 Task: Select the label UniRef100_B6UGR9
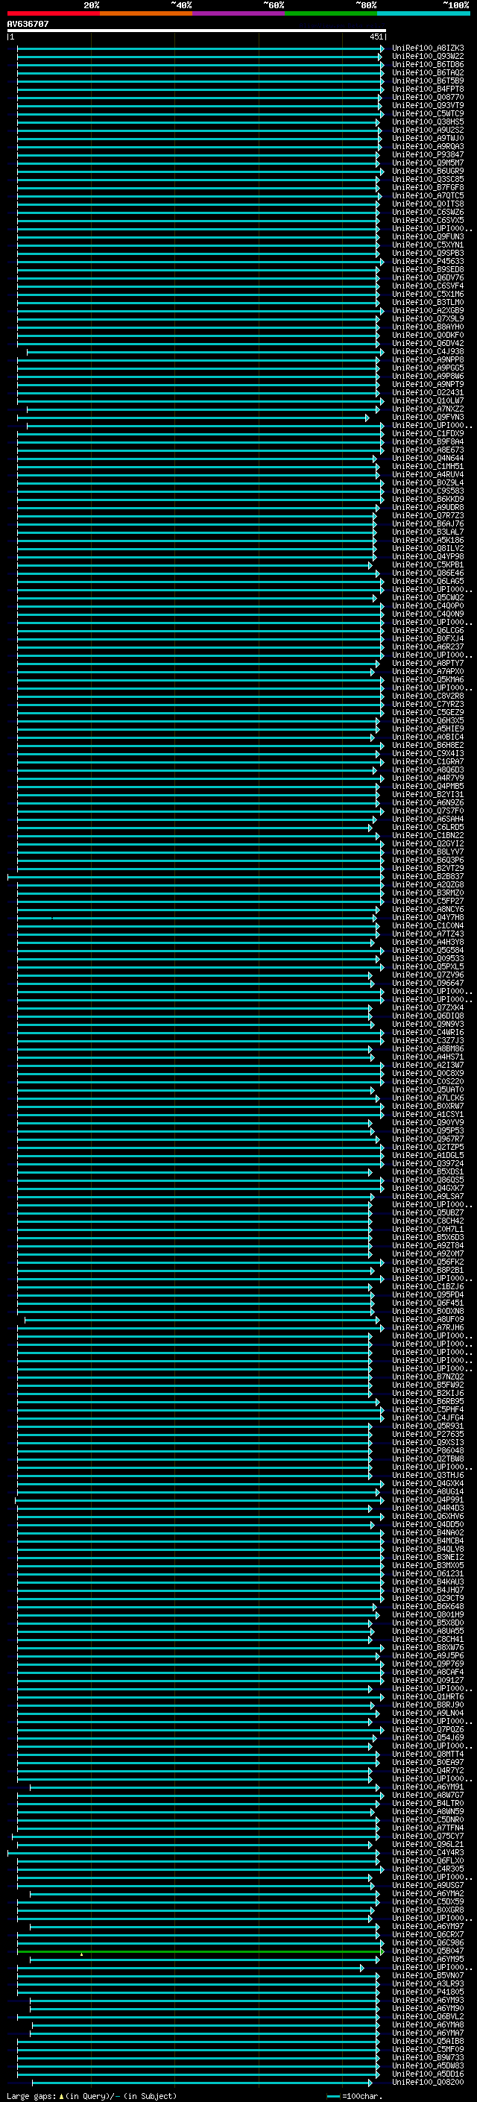[428, 172]
